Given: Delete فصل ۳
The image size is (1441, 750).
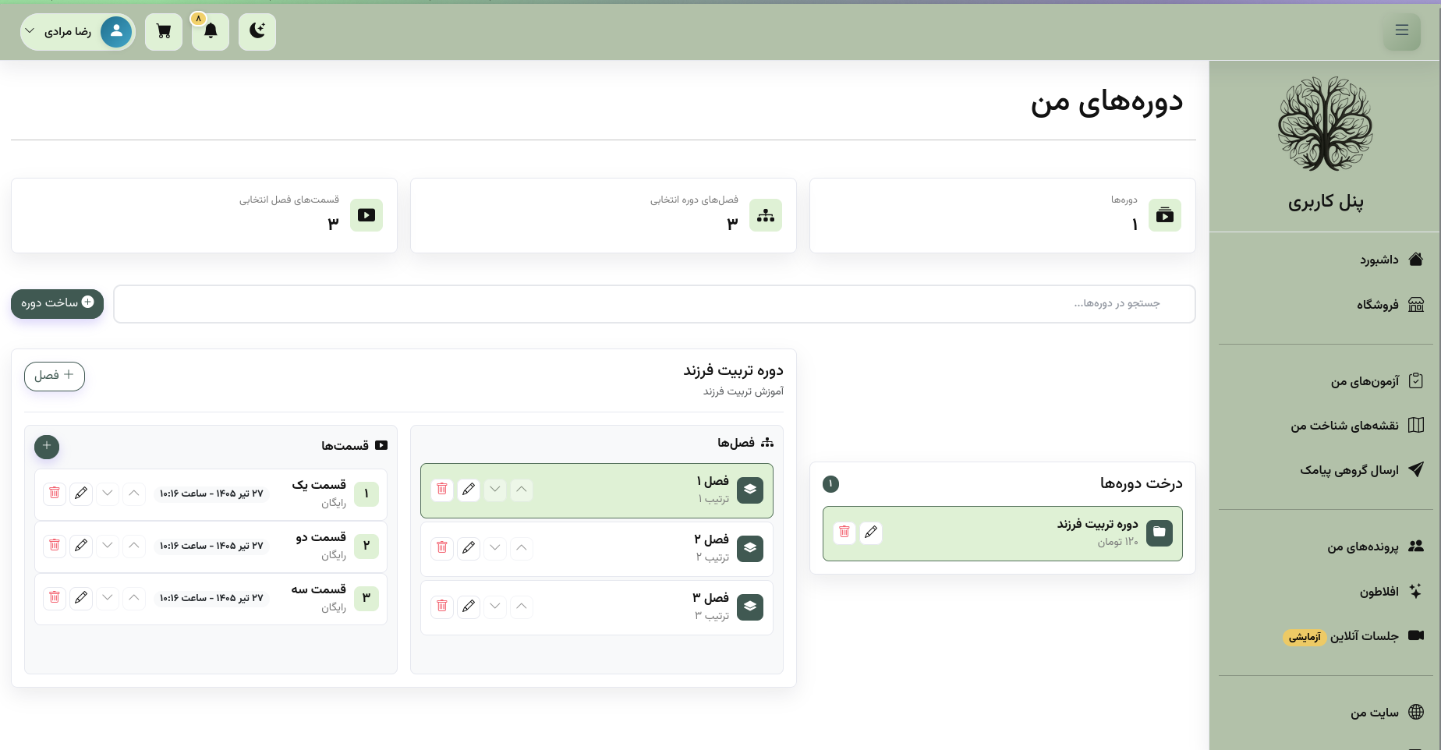Looking at the screenshot, I should pos(442,607).
